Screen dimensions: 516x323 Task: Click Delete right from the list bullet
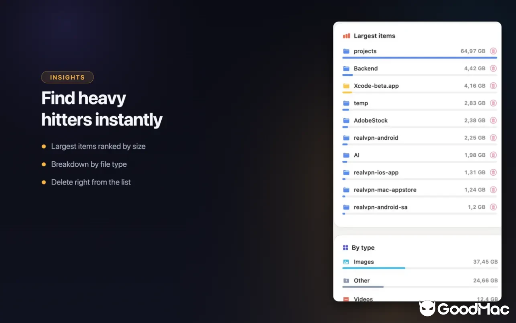point(91,182)
